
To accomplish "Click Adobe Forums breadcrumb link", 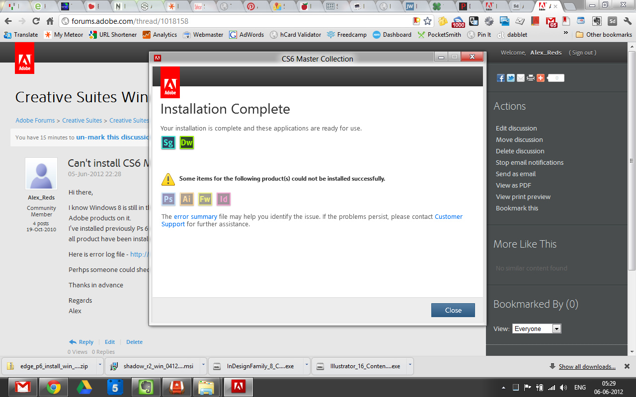I will coord(35,121).
